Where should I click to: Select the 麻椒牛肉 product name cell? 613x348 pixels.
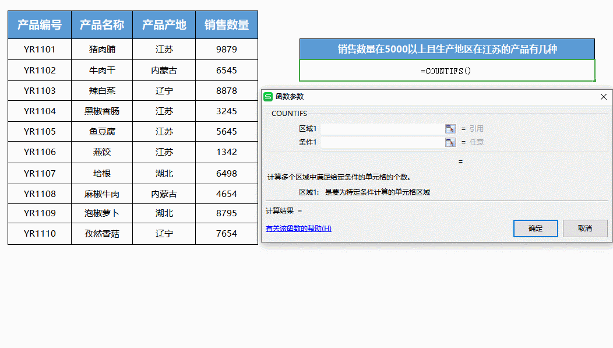(102, 194)
